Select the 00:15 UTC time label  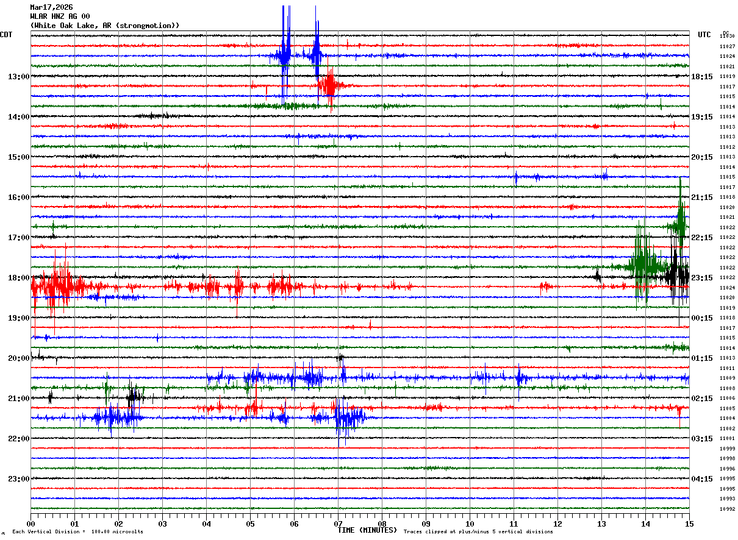(x=702, y=318)
